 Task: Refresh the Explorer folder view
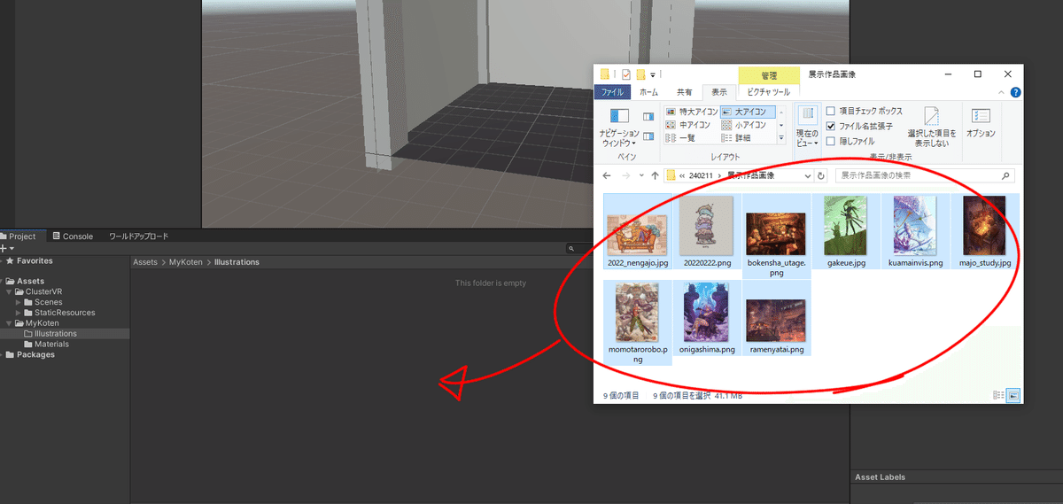pyautogui.click(x=821, y=175)
